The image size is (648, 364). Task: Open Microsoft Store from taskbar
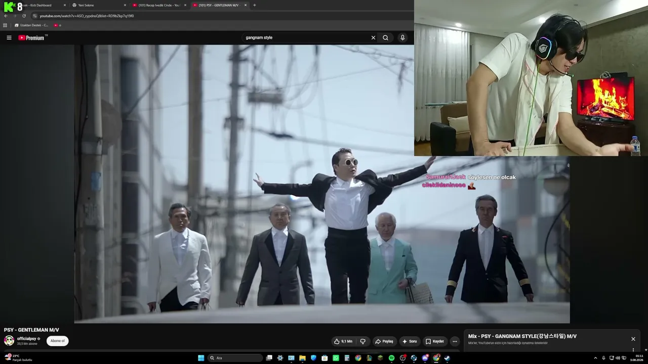325,358
